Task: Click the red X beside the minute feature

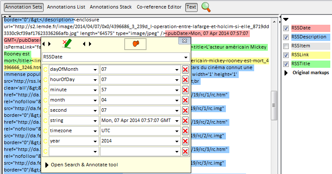Action: (x=185, y=90)
